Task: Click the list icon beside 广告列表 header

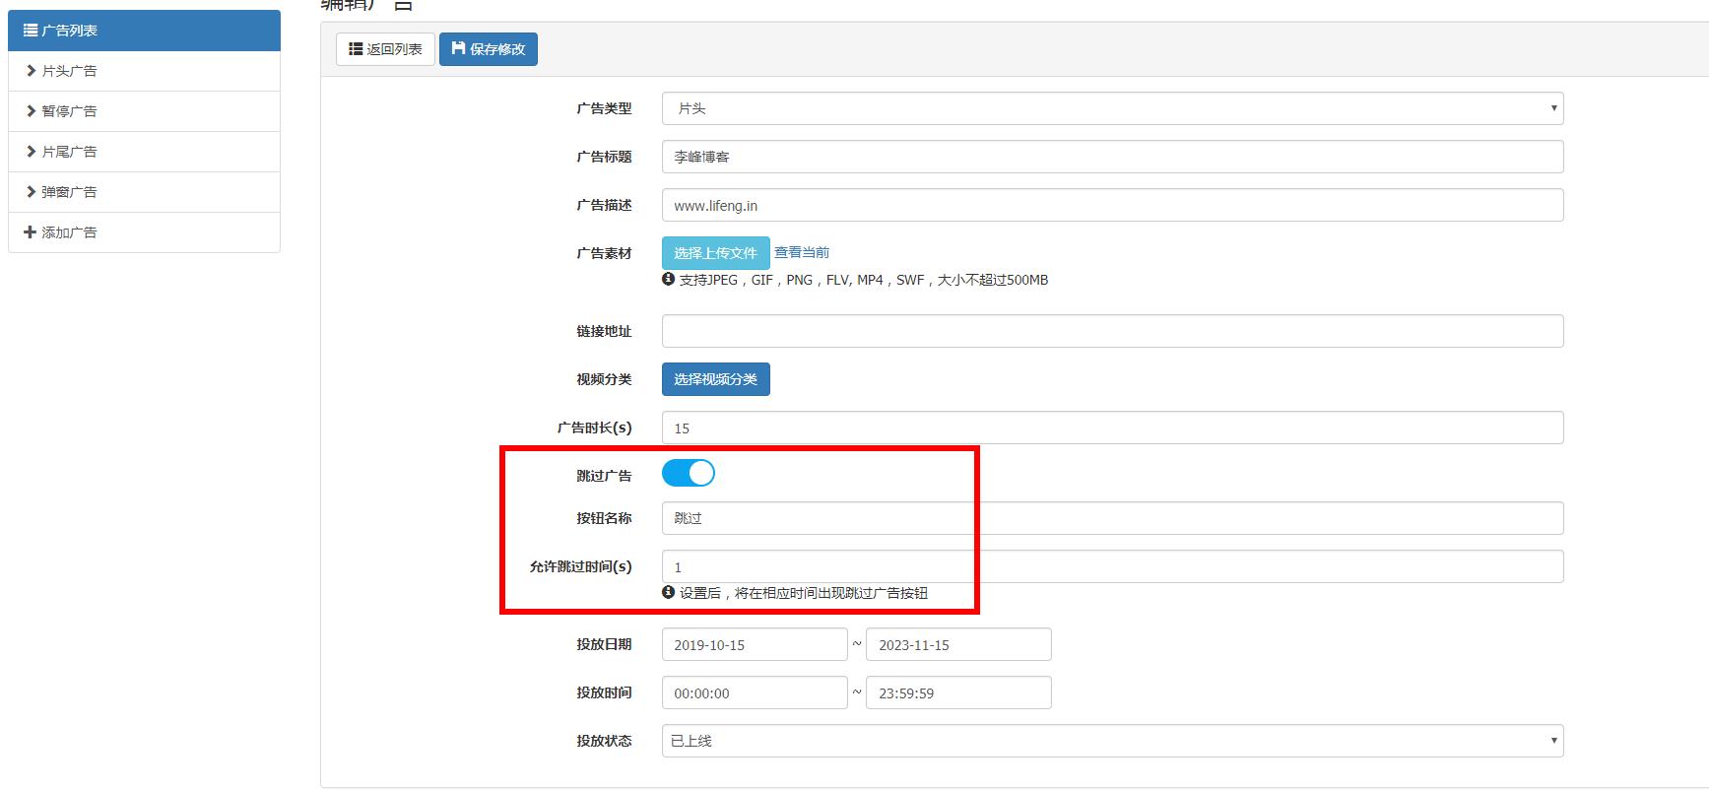Action: tap(31, 31)
